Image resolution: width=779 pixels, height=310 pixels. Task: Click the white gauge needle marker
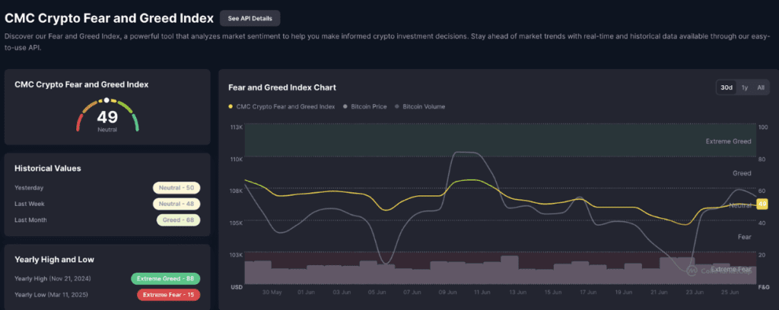pos(107,100)
